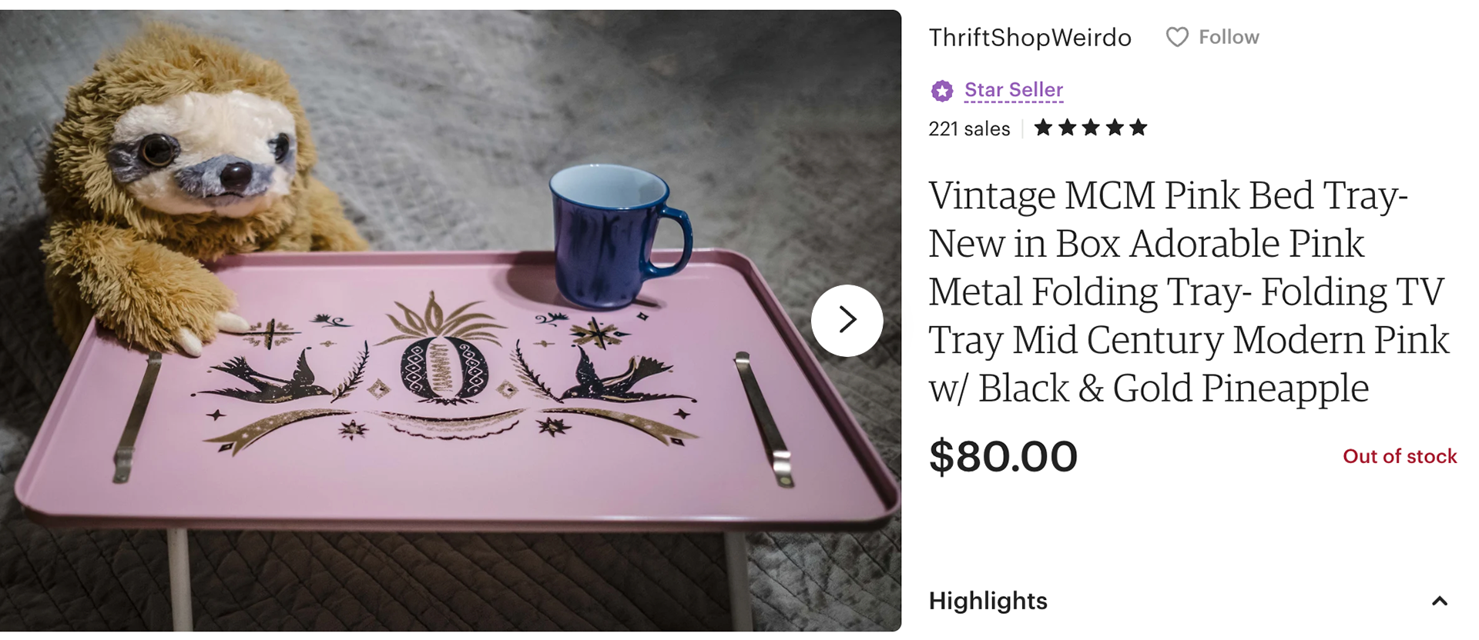Image resolution: width=1479 pixels, height=640 pixels.
Task: Show the next product photo
Action: click(x=847, y=320)
